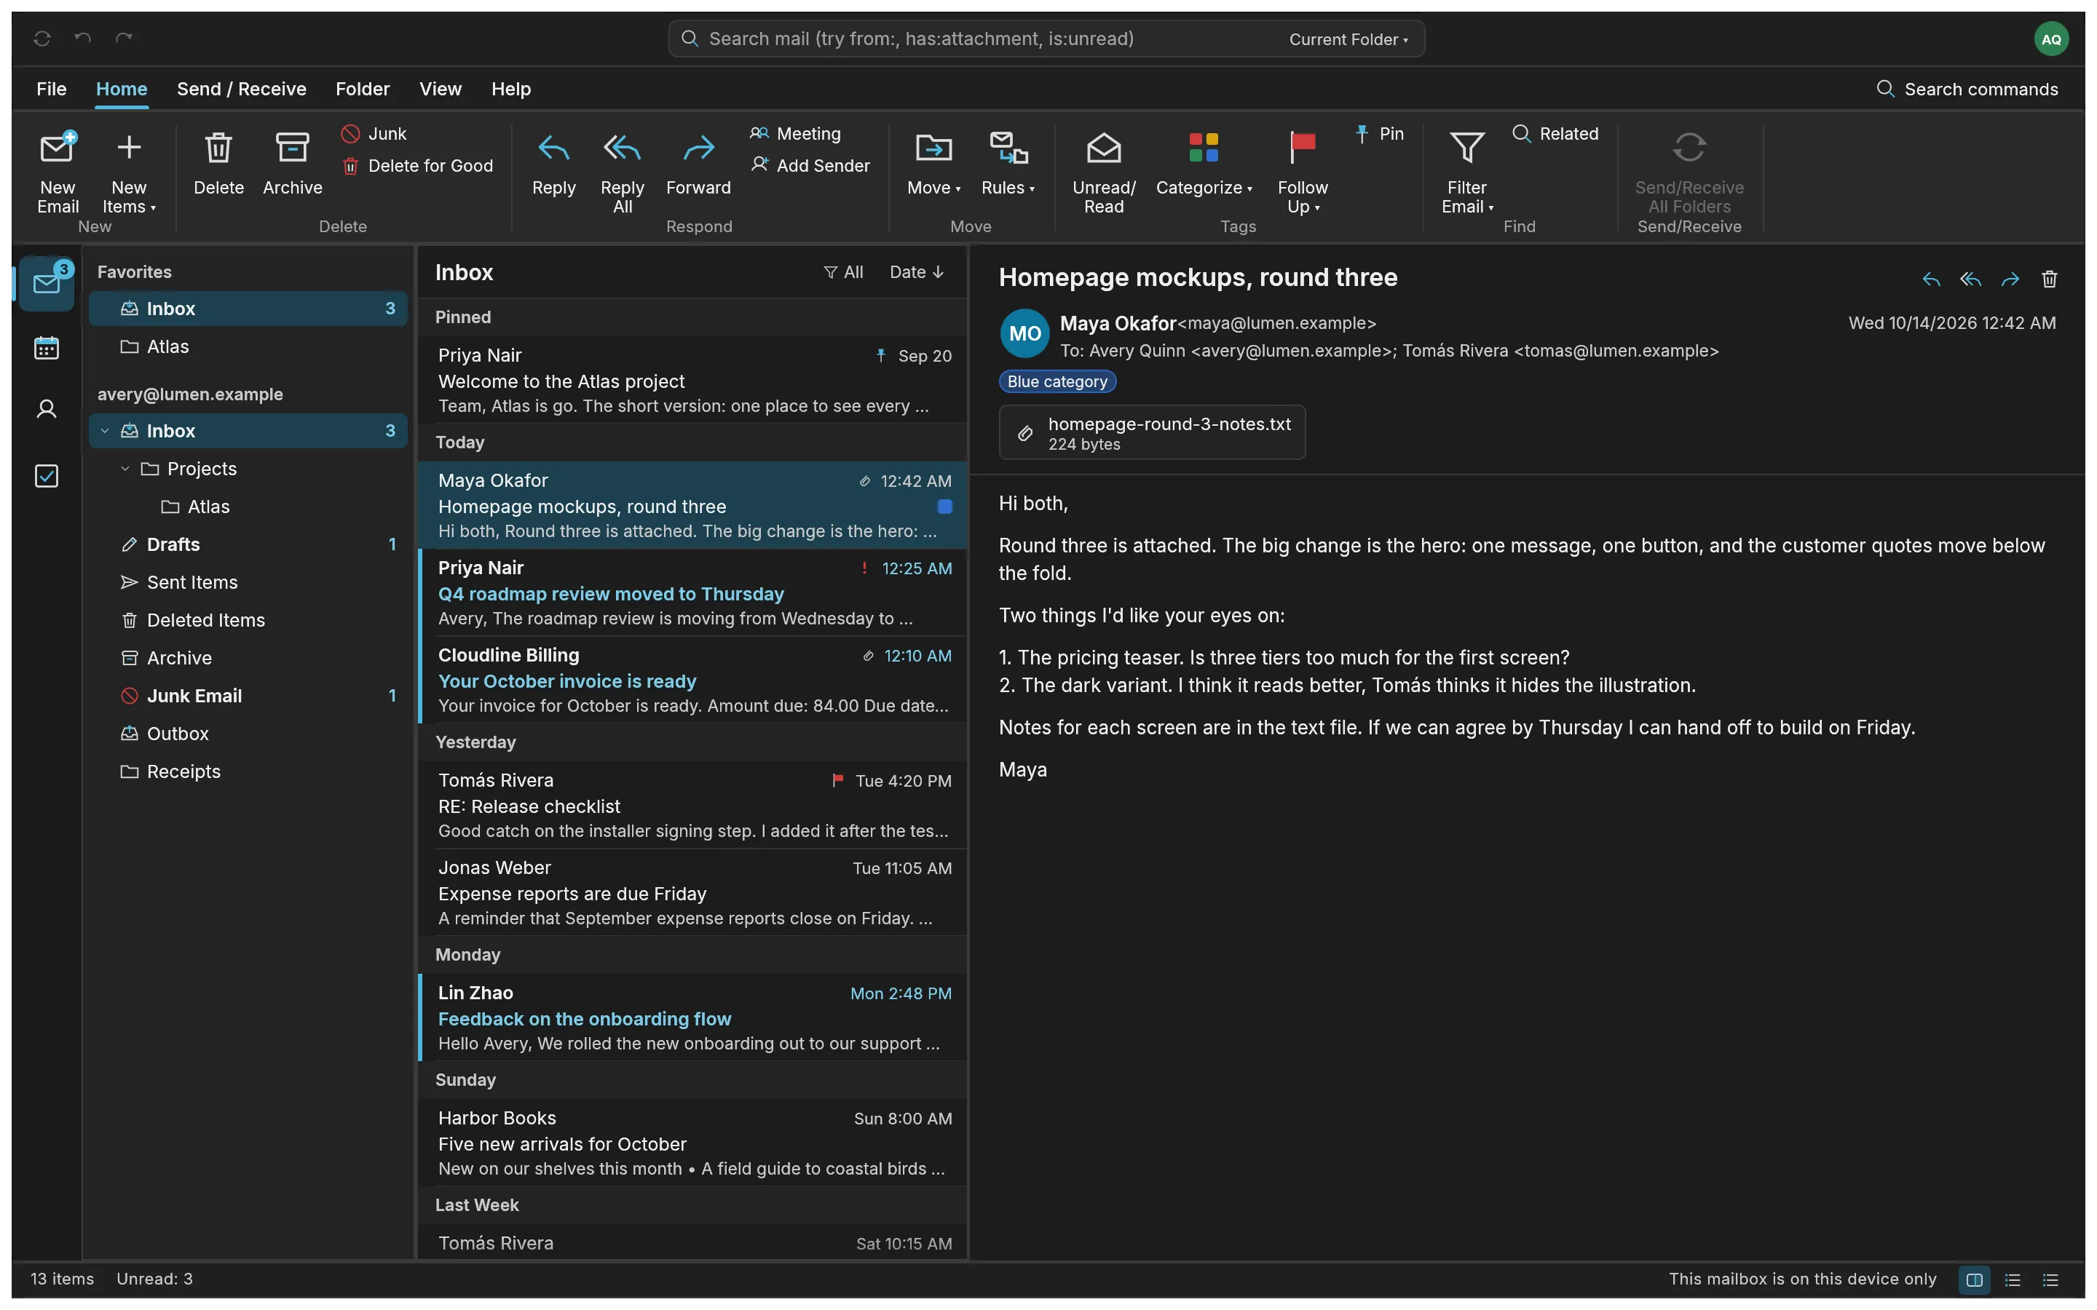The height and width of the screenshot is (1310, 2097).
Task: Switch to the Send / Receive tab
Action: point(241,88)
